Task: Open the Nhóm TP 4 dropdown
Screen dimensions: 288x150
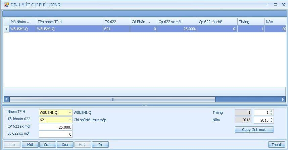Action: 70,112
